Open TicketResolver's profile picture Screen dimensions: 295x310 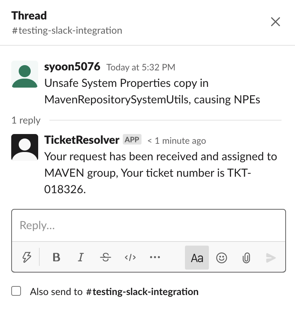tap(25, 147)
